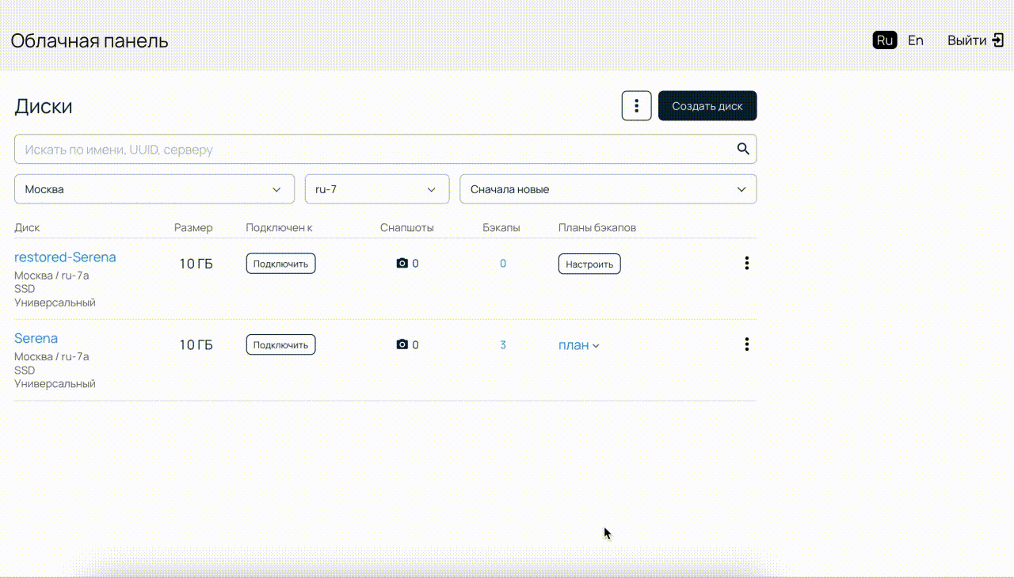Screen dimensions: 1014x578
Task: Expand the план backup plan chevron for Serena
Action: (596, 346)
